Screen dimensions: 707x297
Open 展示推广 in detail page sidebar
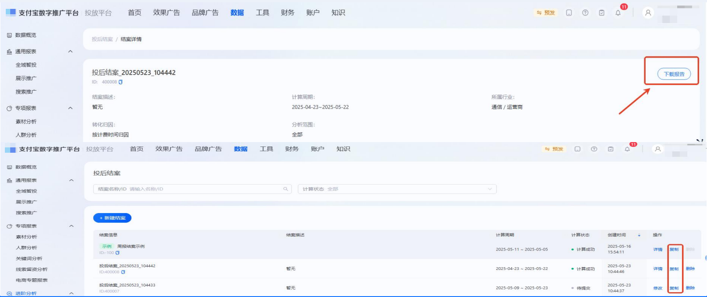(x=26, y=78)
